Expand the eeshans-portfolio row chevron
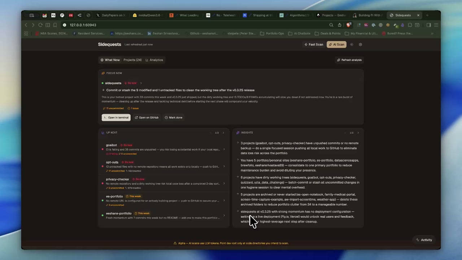 click(224, 216)
